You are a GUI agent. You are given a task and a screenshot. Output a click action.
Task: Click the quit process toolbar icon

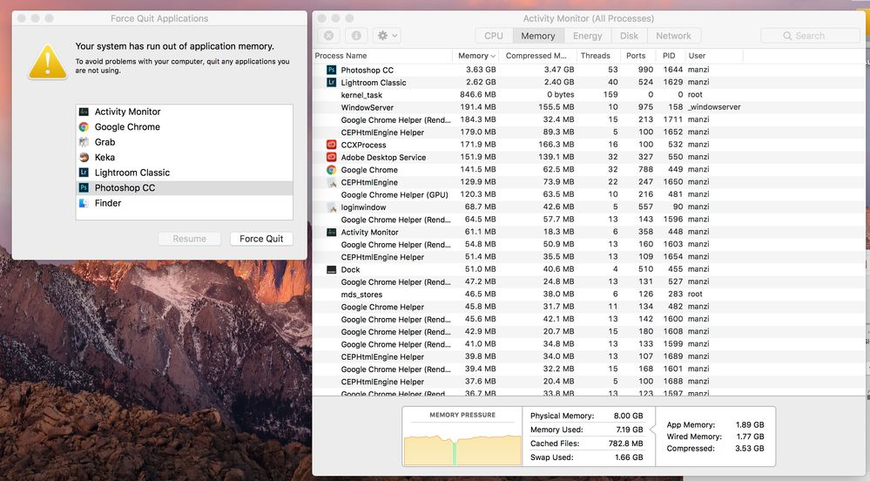[x=328, y=36]
